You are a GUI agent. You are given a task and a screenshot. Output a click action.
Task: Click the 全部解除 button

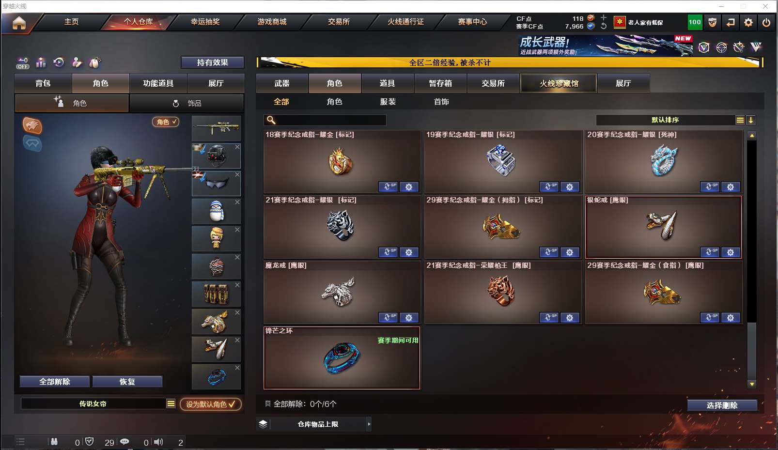pyautogui.click(x=55, y=382)
